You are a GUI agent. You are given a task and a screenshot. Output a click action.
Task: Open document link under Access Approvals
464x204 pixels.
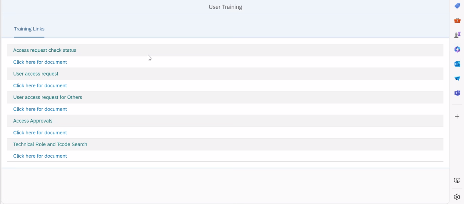tap(40, 132)
